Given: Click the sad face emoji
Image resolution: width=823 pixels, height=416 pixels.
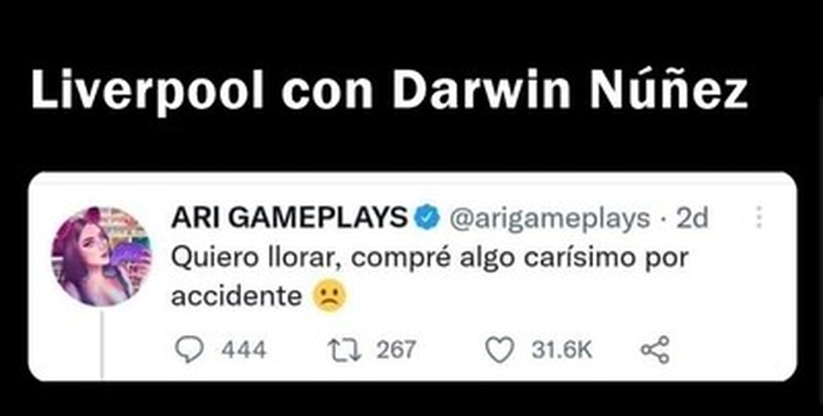Looking at the screenshot, I should [x=329, y=295].
